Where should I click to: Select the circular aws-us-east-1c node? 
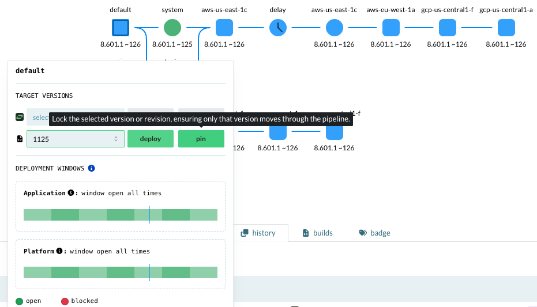(x=335, y=28)
